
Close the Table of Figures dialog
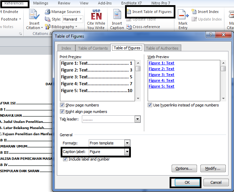(x=223, y=35)
